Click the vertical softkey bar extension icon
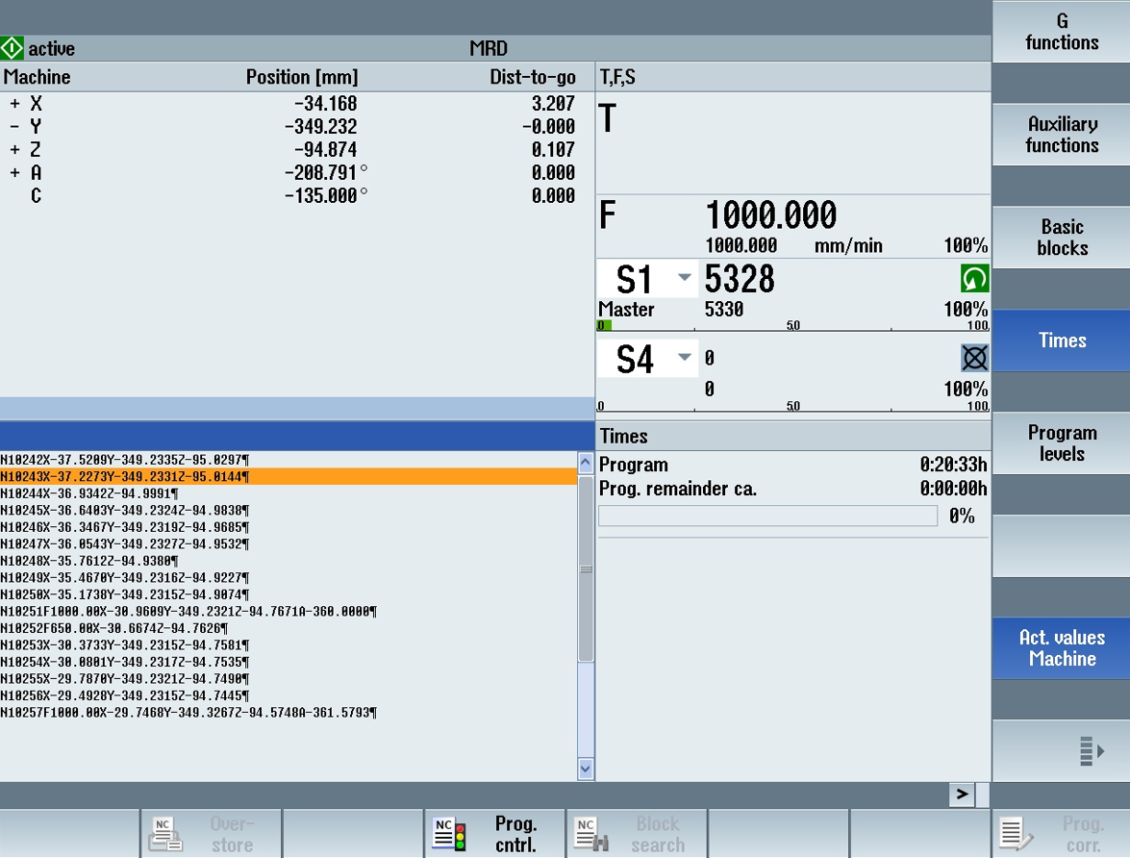The width and height of the screenshot is (1130, 858). point(1092,750)
